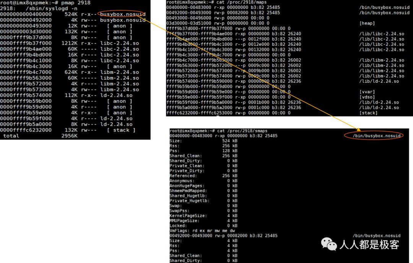The height and width of the screenshot is (263, 413).
Task: Select maps row ffff9b37f000-ffff9b4ae000
Action: [x=285, y=34]
